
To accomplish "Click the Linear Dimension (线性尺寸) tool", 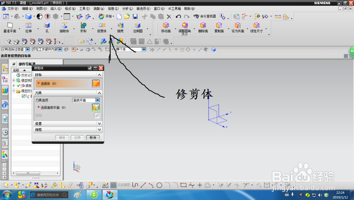I will click(x=256, y=28).
